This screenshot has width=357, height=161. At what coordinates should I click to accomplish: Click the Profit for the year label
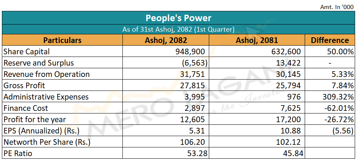coord(34,120)
